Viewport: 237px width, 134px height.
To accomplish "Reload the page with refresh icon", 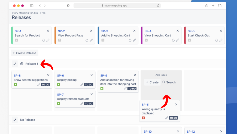I will click(158, 6).
